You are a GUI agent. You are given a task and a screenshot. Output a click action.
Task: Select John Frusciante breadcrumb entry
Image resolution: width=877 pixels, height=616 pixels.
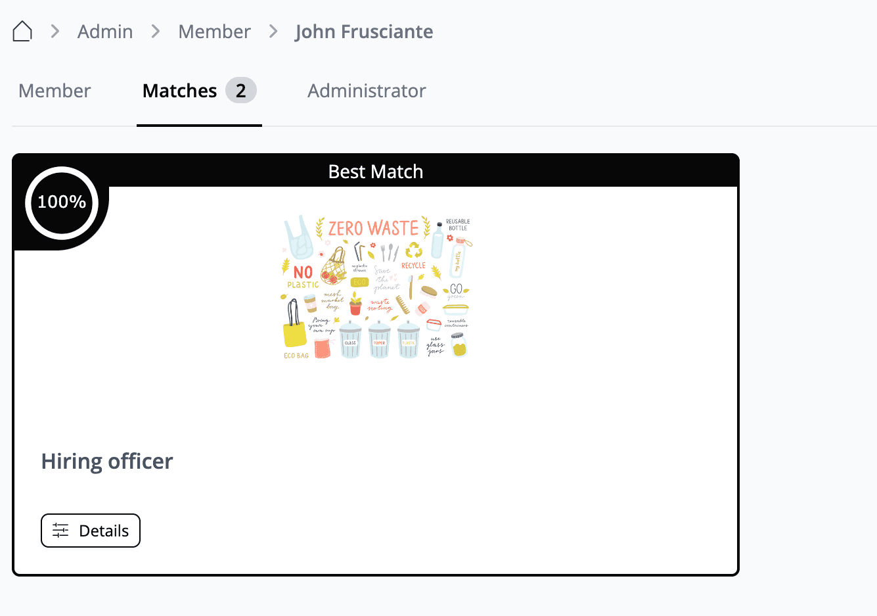pos(364,32)
